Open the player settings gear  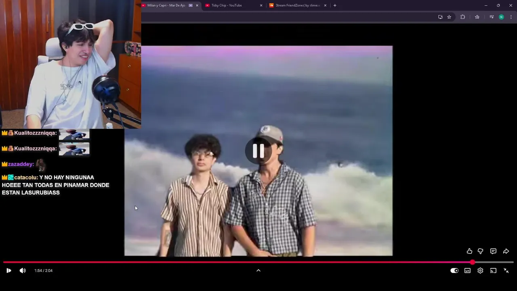click(x=480, y=271)
